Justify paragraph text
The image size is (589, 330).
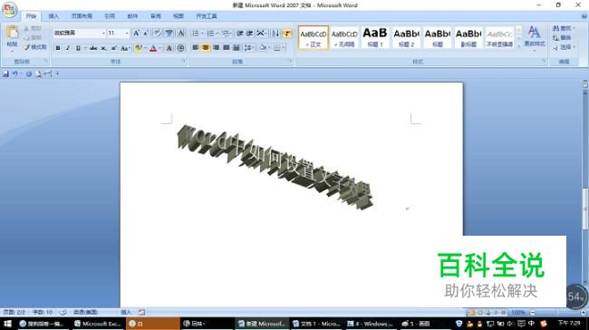tap(227, 47)
